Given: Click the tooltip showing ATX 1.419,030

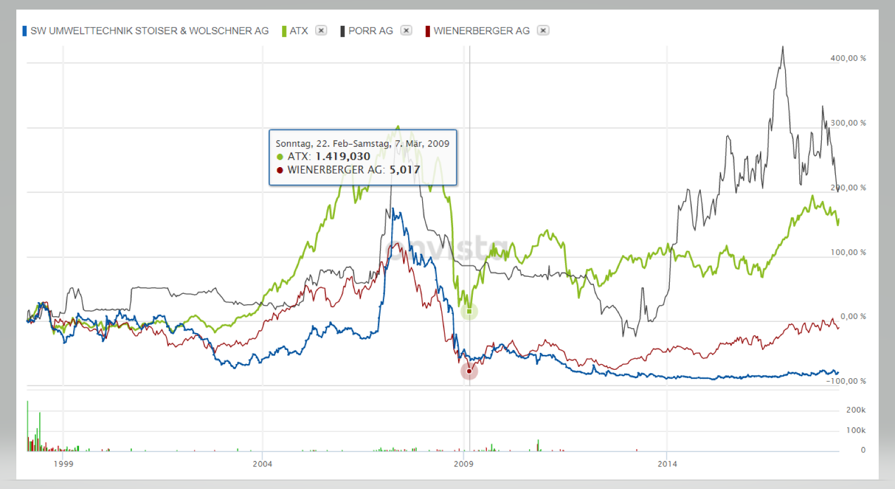Looking at the screenshot, I should pos(363,158).
